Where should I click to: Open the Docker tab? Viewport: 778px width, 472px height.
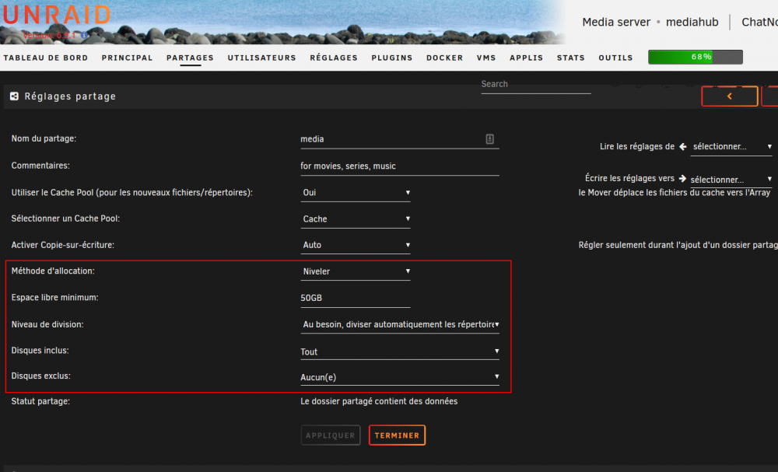click(x=444, y=58)
